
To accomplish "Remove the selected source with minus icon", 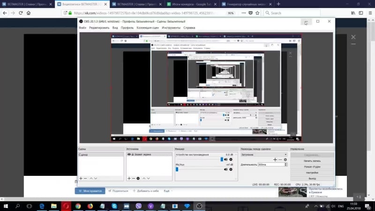I will pos(133,178).
